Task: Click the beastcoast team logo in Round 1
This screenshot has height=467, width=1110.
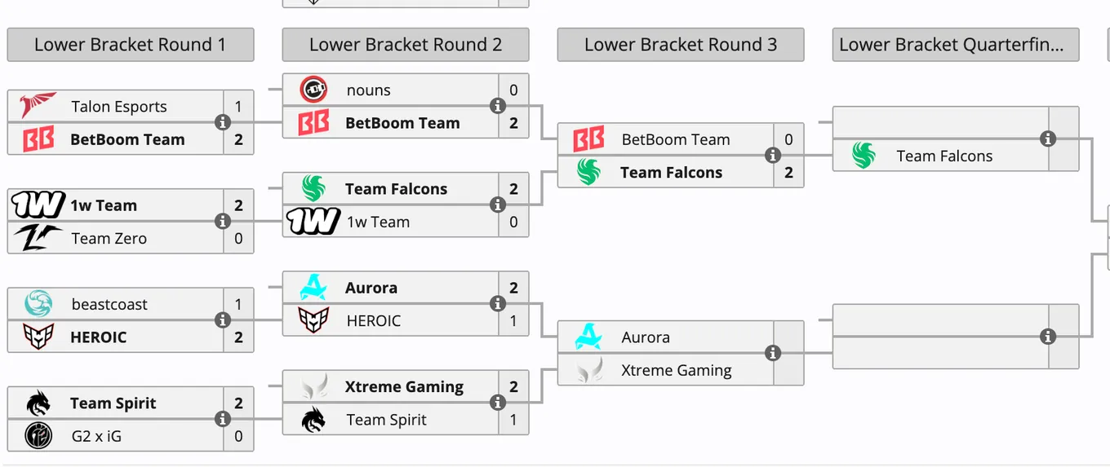Action: click(x=38, y=304)
